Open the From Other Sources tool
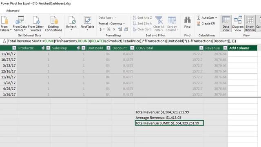 tap(36, 24)
